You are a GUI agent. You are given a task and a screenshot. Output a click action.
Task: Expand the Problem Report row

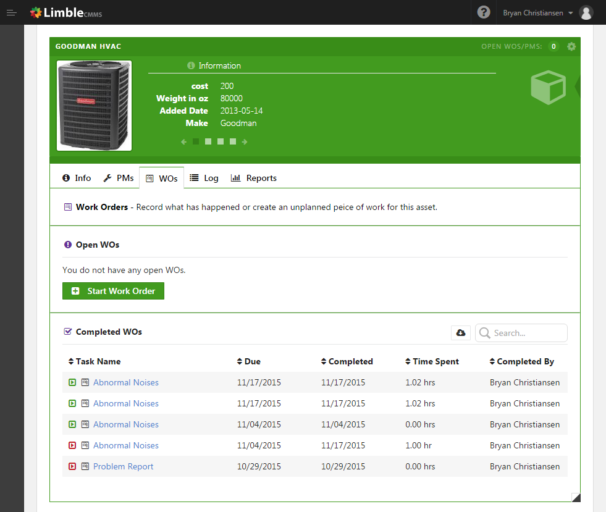coord(72,466)
